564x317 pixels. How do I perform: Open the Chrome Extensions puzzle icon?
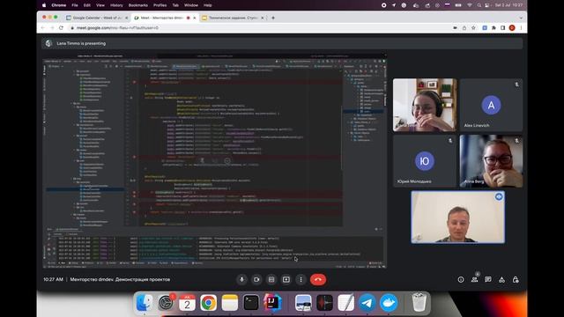[493, 27]
